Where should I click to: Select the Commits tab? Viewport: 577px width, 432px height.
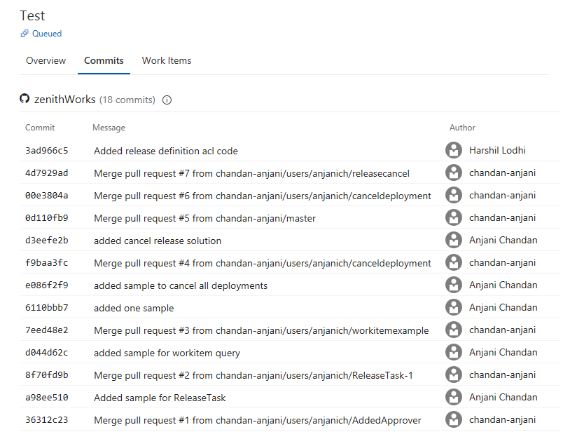point(104,60)
